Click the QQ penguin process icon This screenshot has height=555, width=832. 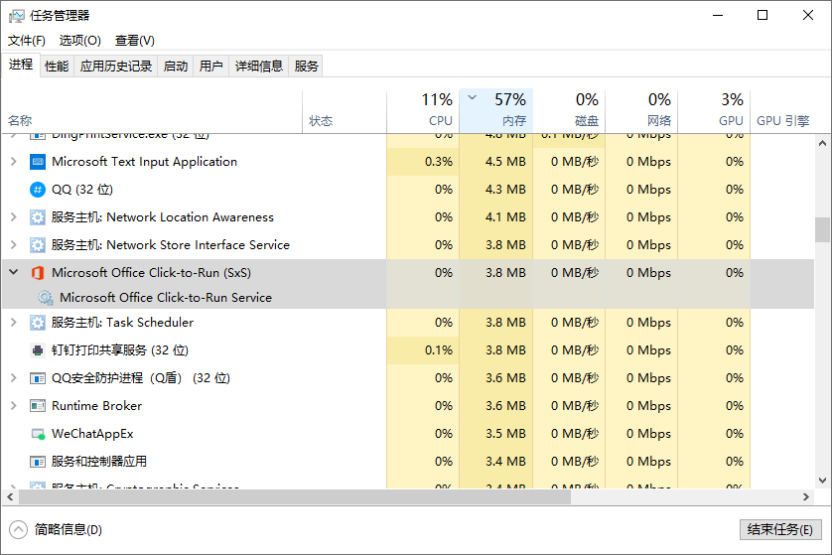(38, 190)
